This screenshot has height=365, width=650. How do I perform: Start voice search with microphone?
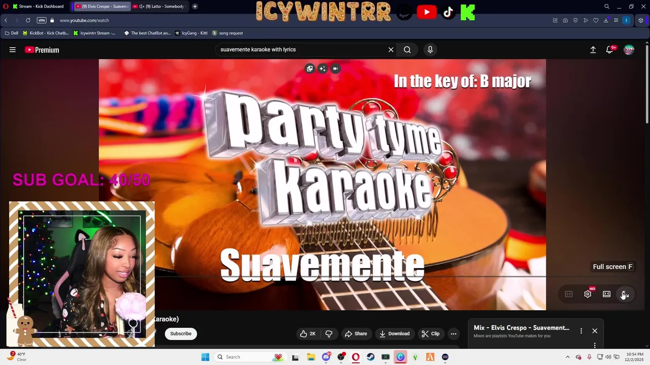(430, 50)
